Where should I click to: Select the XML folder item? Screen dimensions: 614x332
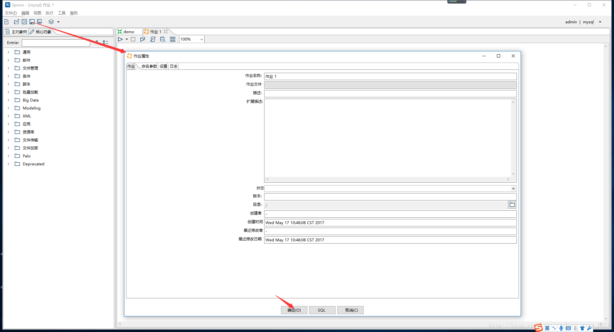pos(27,116)
